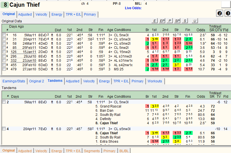Check the checkbox for race line 1 (5May11)
The image size is (231, 153).
click(x=4, y=35)
